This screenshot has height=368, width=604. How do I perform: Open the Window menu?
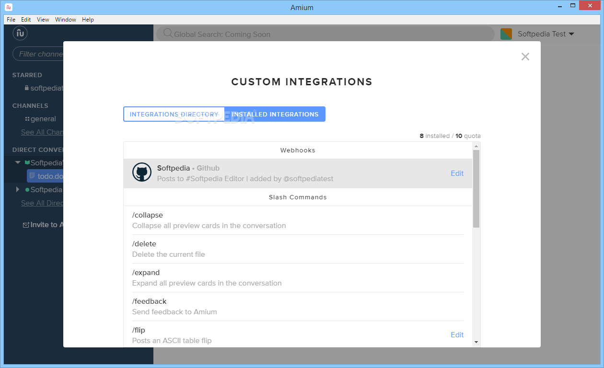(66, 20)
